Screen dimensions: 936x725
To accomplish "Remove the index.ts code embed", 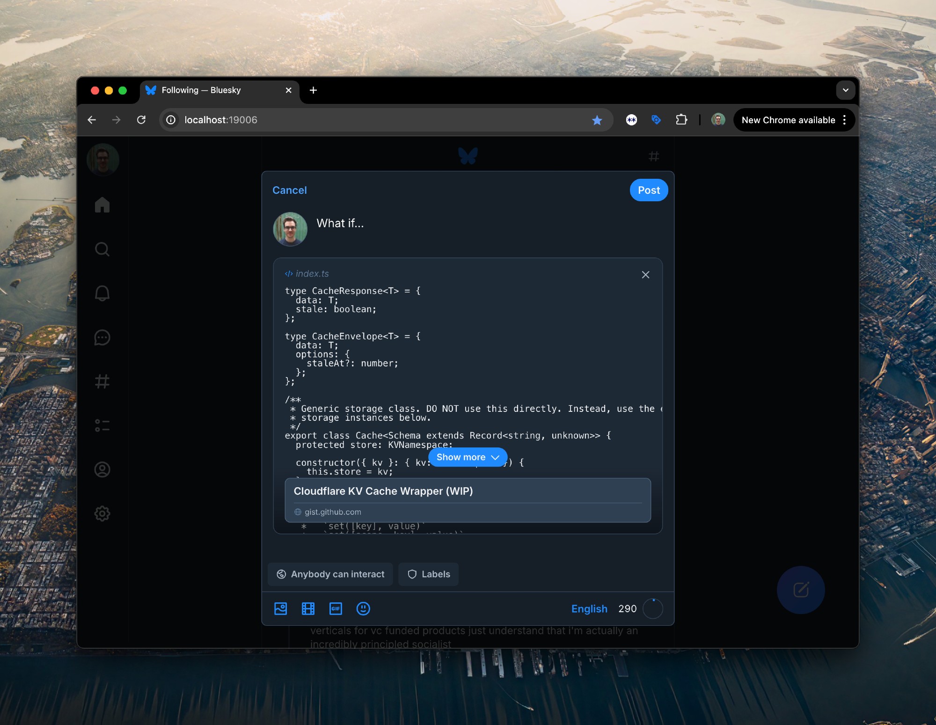I will coord(645,275).
